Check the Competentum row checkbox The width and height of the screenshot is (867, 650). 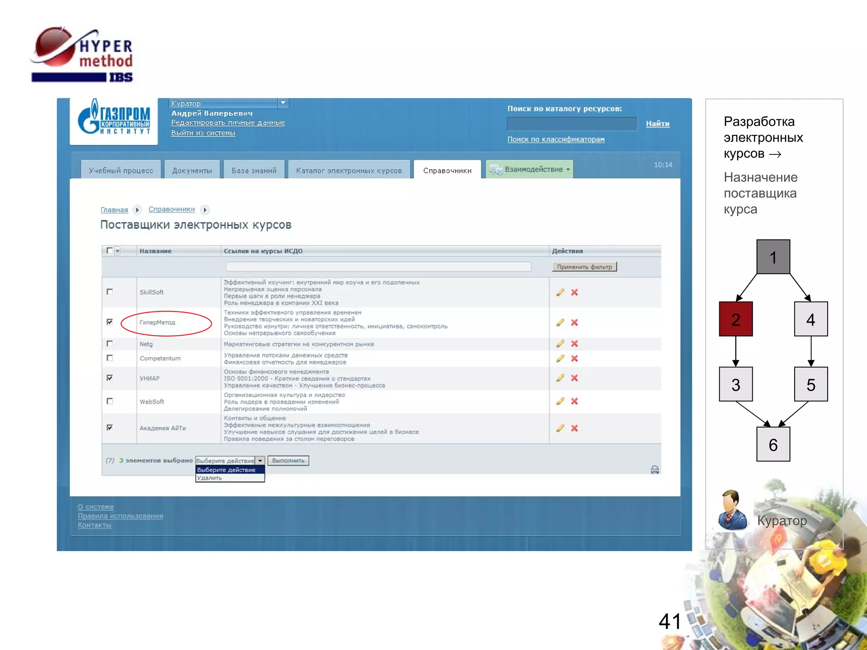tap(110, 358)
